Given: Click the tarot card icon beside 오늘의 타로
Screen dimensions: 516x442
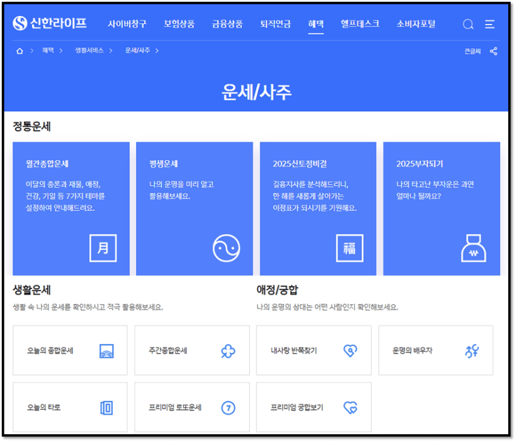Looking at the screenshot, I should (x=106, y=408).
